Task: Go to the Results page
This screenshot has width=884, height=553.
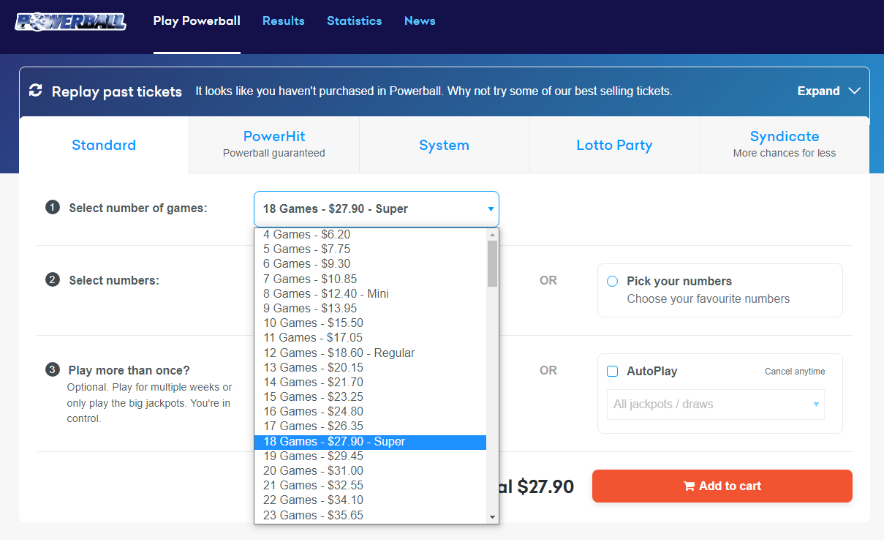Action: click(284, 20)
